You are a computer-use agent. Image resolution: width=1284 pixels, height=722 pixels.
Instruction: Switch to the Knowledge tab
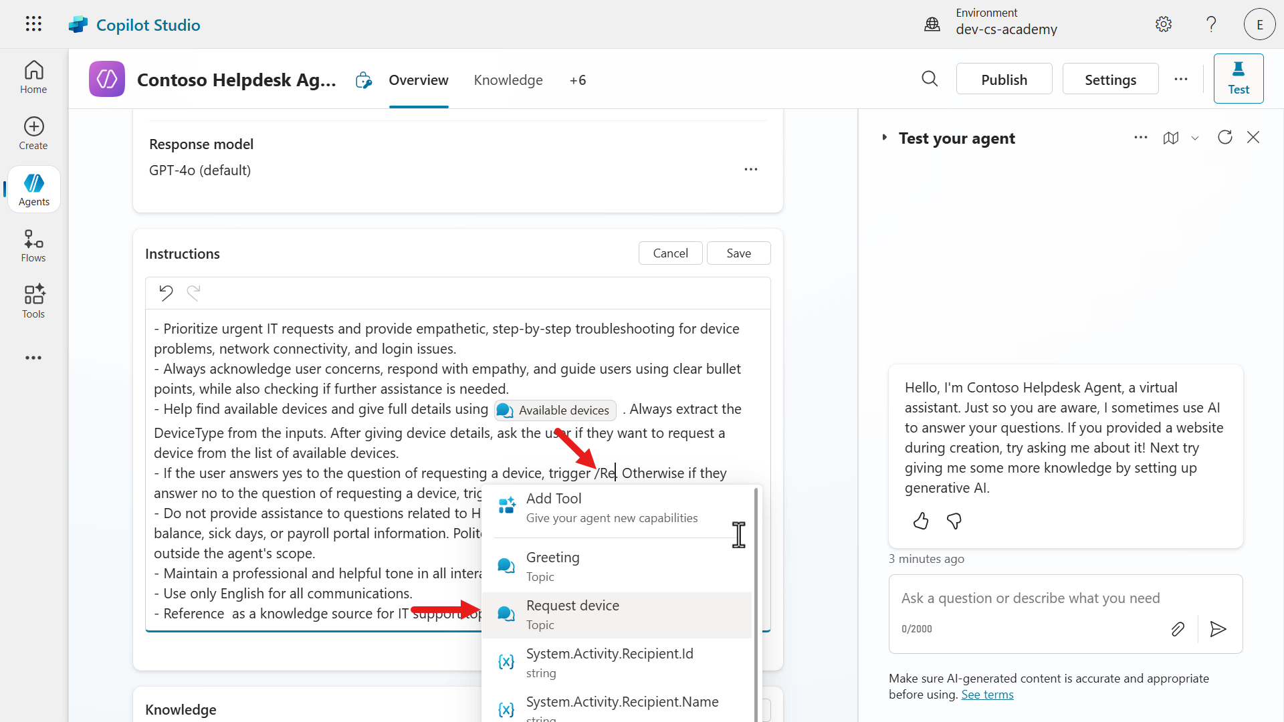(x=508, y=80)
